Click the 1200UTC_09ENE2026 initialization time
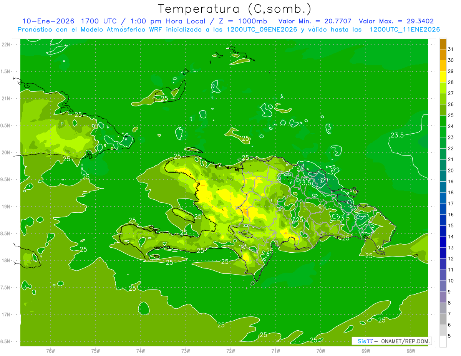The height and width of the screenshot is (356, 461). click(263, 30)
